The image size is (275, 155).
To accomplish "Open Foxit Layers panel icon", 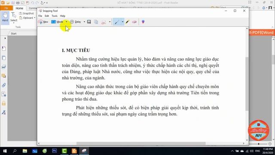I will [4, 67].
